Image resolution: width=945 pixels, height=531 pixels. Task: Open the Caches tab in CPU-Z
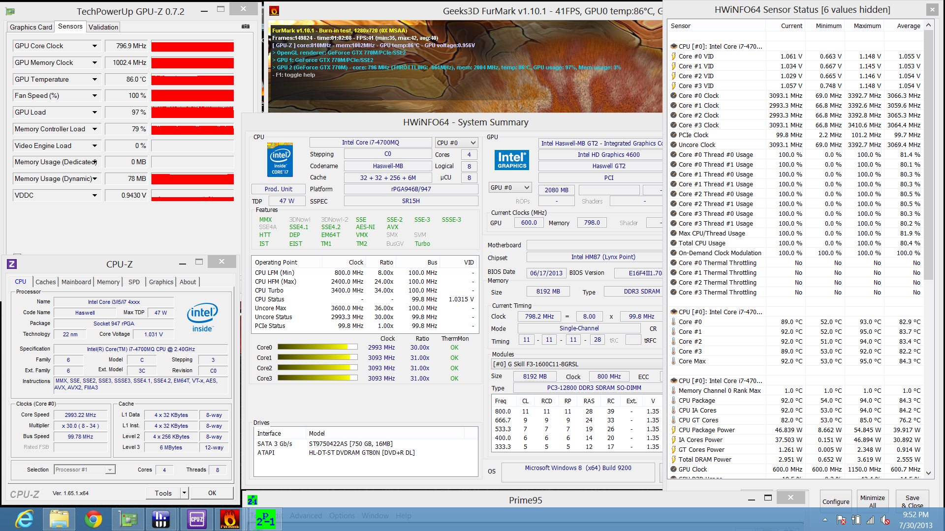click(46, 282)
